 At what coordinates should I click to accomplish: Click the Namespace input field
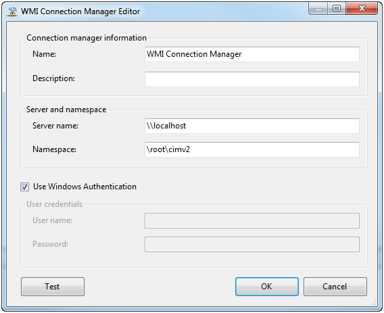pyautogui.click(x=252, y=149)
